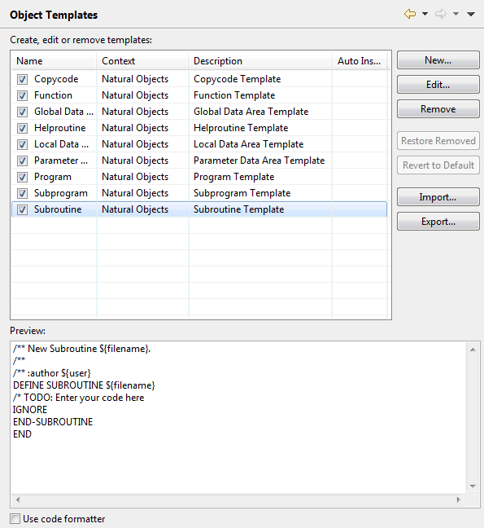Click the Revert to Default button

tap(438, 165)
